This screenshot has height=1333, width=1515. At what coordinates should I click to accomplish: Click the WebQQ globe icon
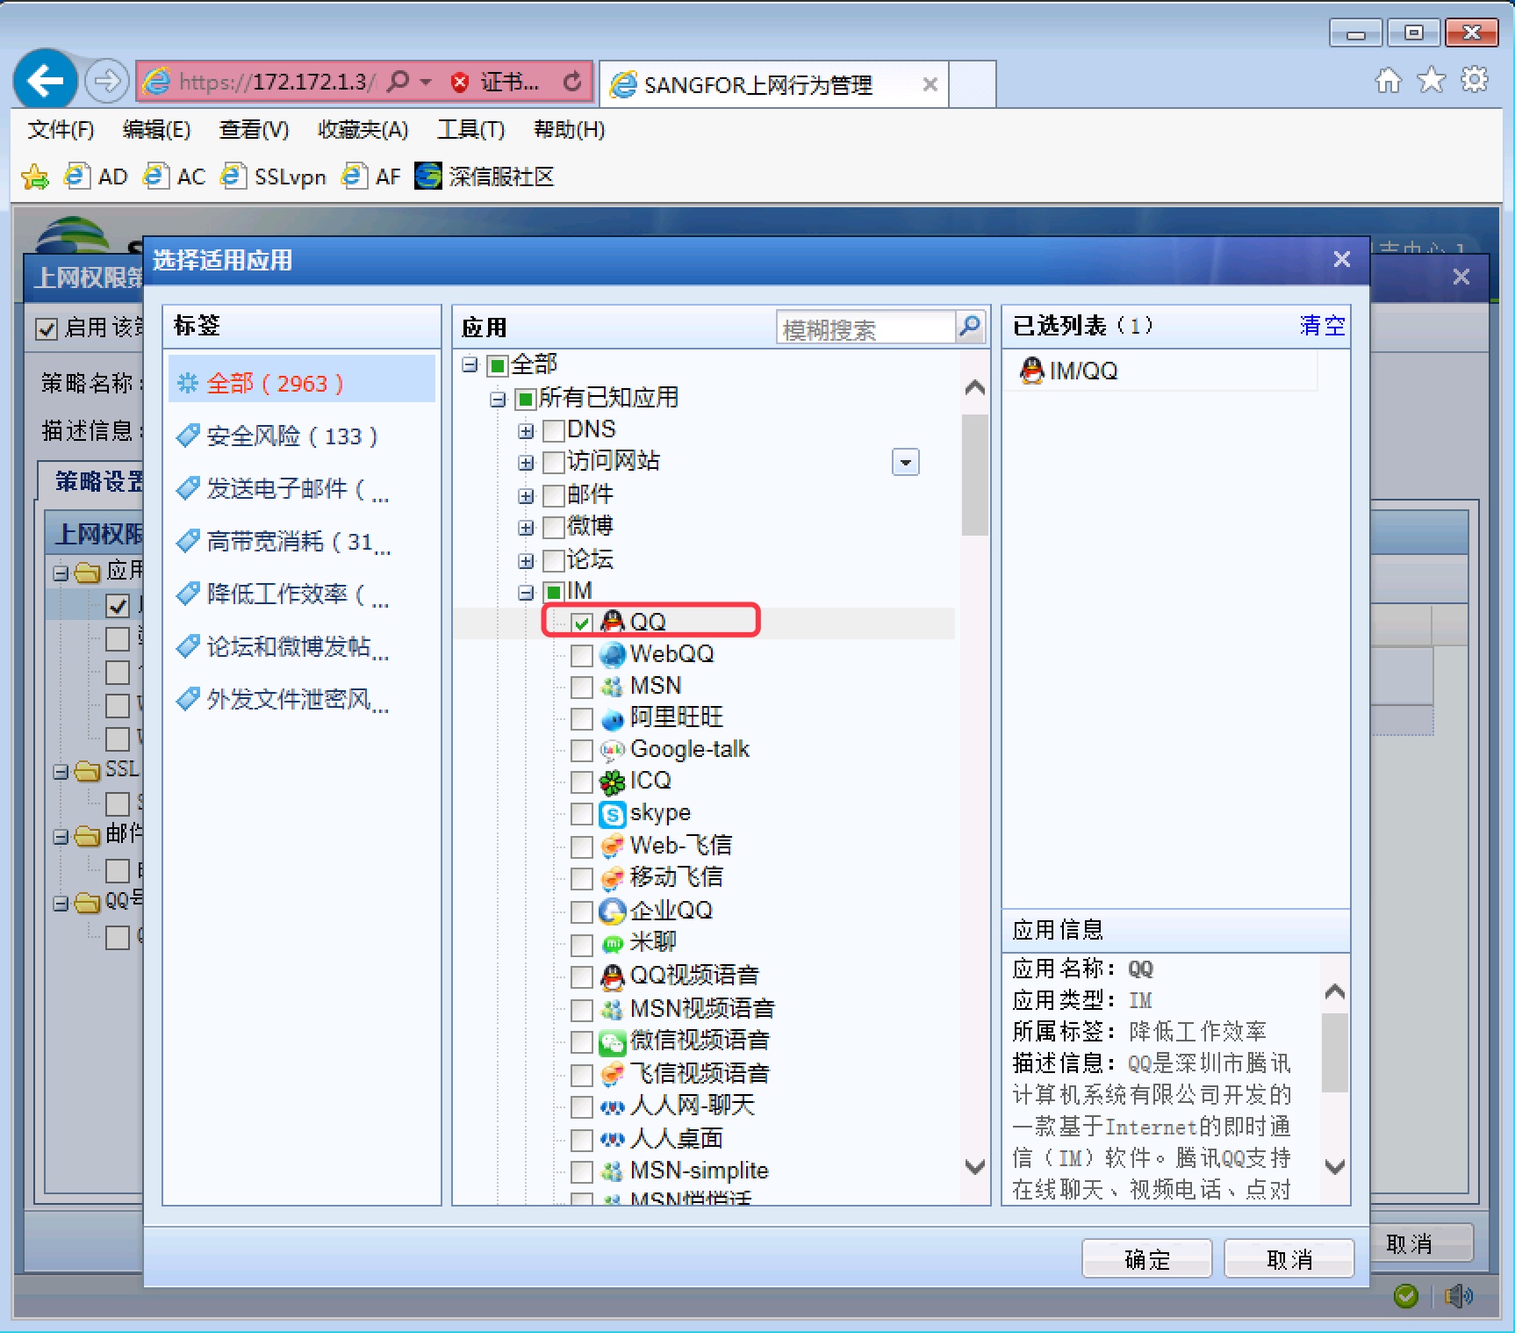[x=613, y=654]
